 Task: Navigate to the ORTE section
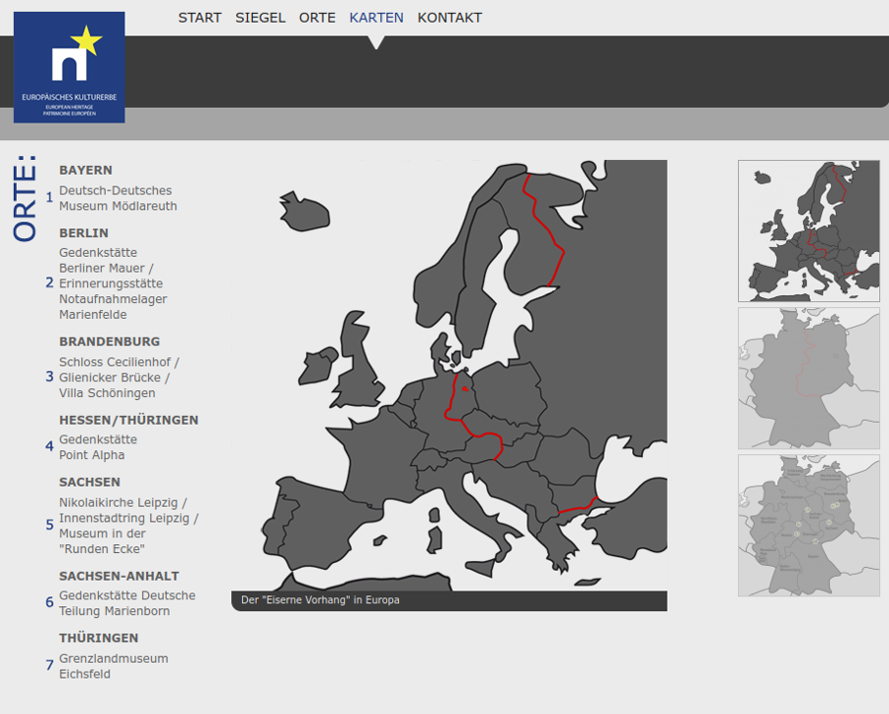pos(317,17)
